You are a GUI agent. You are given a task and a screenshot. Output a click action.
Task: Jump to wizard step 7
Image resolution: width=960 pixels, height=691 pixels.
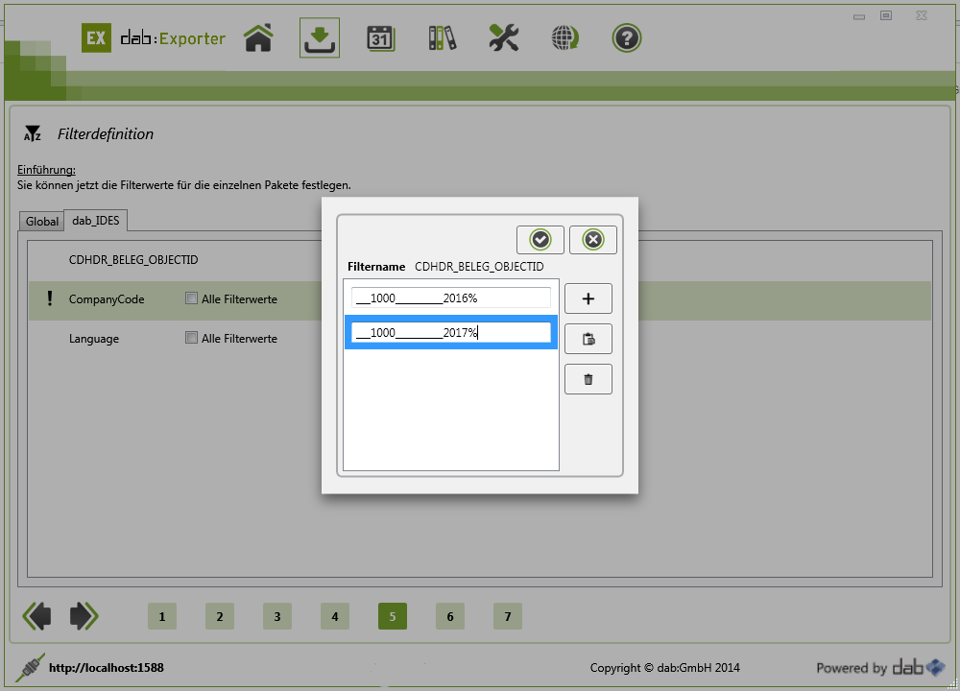click(x=508, y=616)
